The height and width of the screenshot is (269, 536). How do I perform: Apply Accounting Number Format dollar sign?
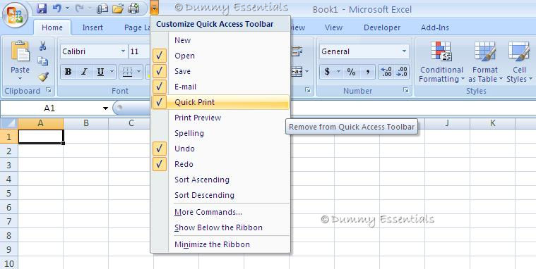tap(327, 72)
